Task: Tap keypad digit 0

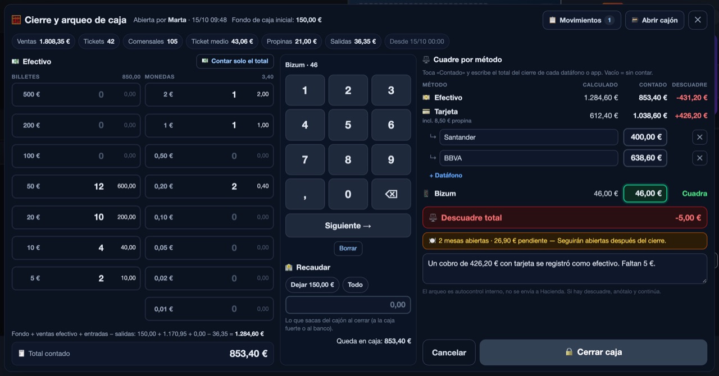Action: (x=348, y=194)
